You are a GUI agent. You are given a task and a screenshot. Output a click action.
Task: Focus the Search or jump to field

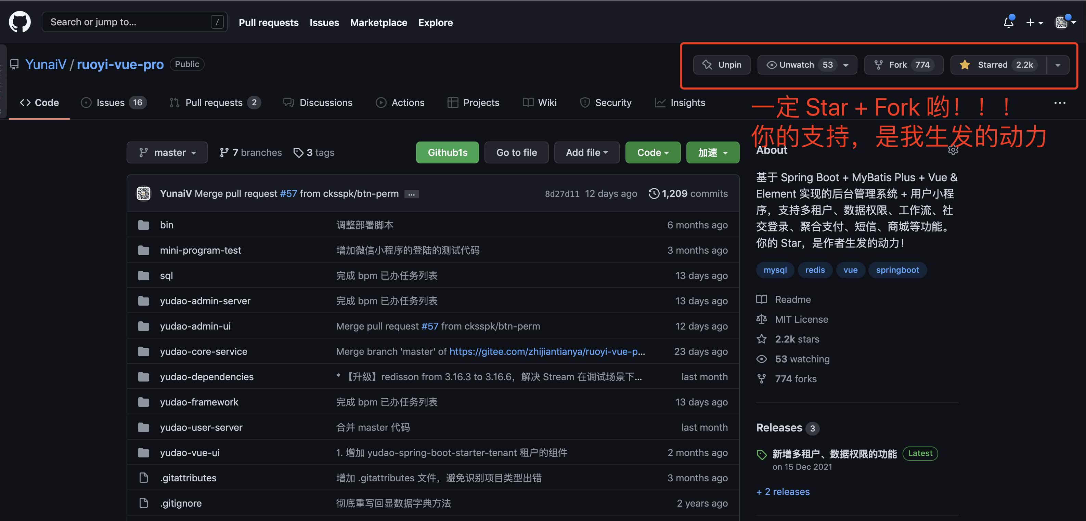point(134,22)
